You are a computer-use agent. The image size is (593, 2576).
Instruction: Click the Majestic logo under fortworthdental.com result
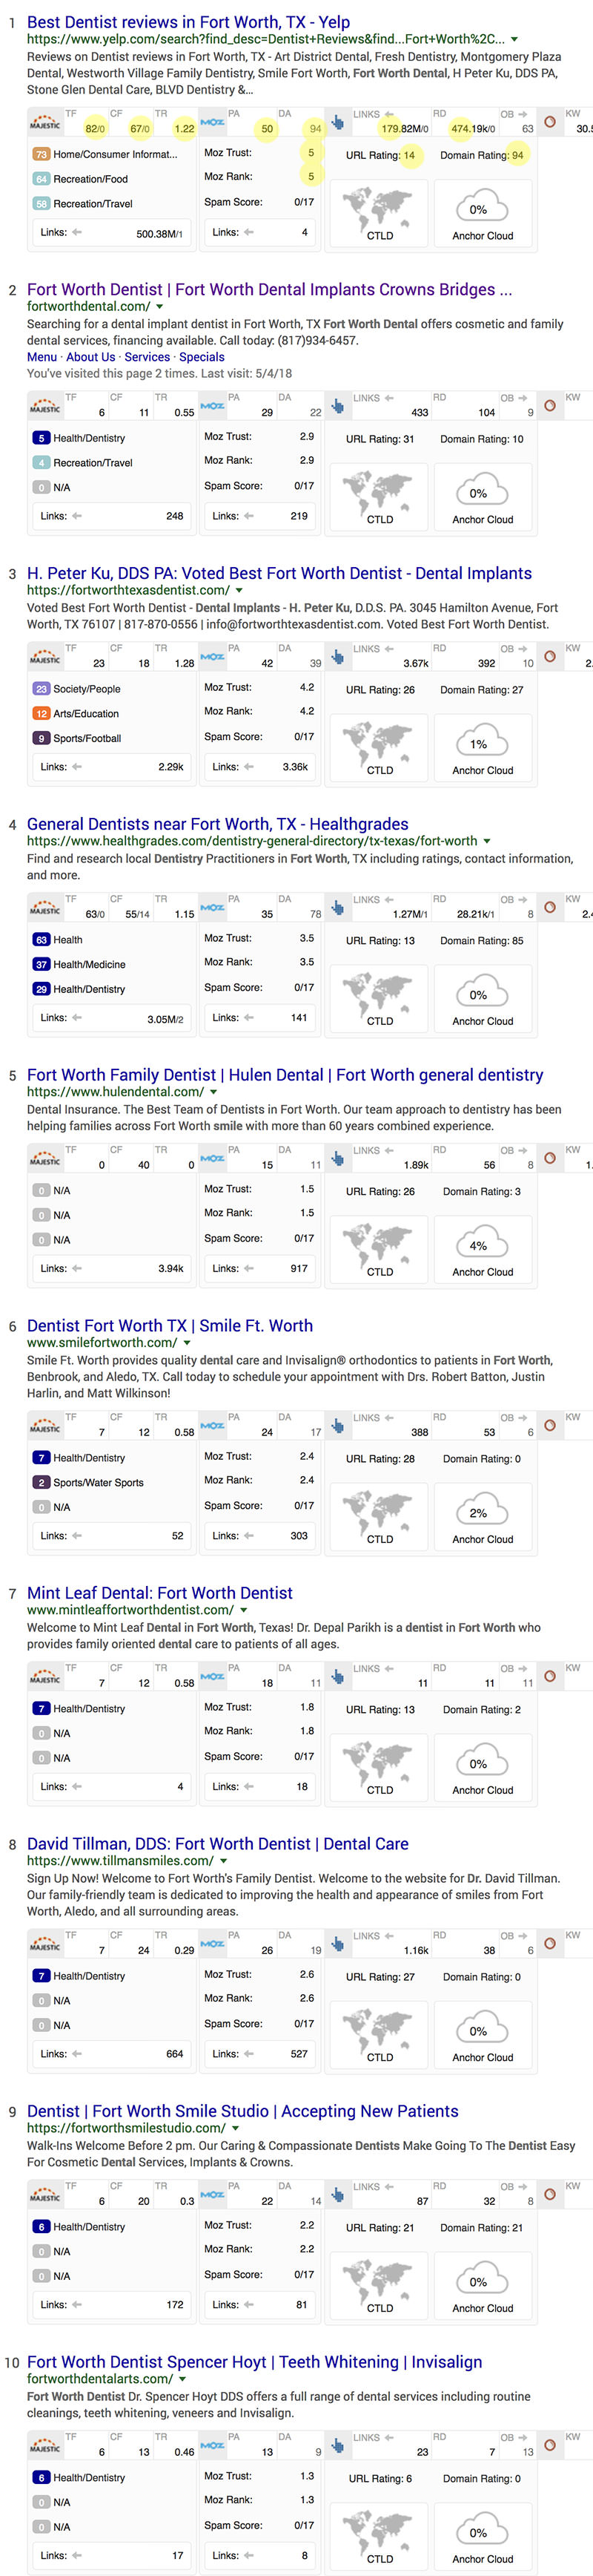coord(45,407)
